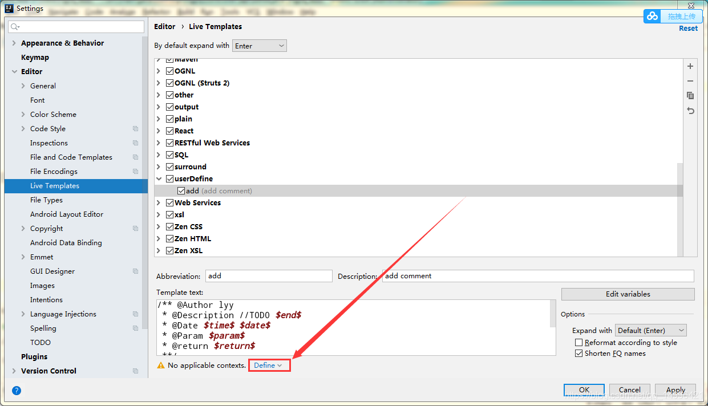Click the File Encodings project-level icon
Viewport: 708px width, 406px height.
tap(135, 172)
